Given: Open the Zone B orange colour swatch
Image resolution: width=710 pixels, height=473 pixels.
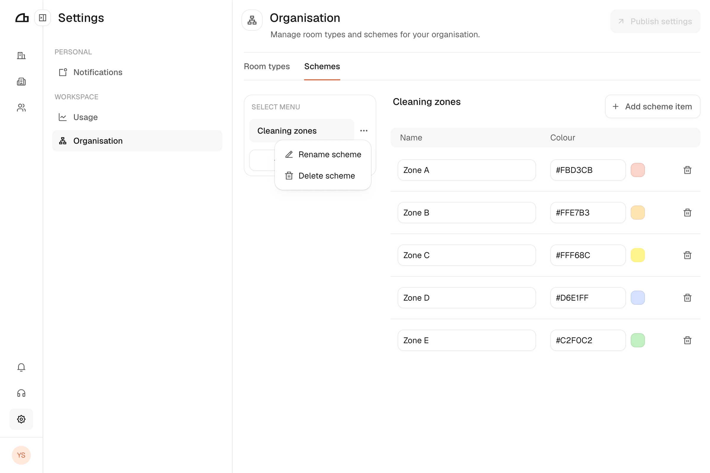Looking at the screenshot, I should coord(638,213).
